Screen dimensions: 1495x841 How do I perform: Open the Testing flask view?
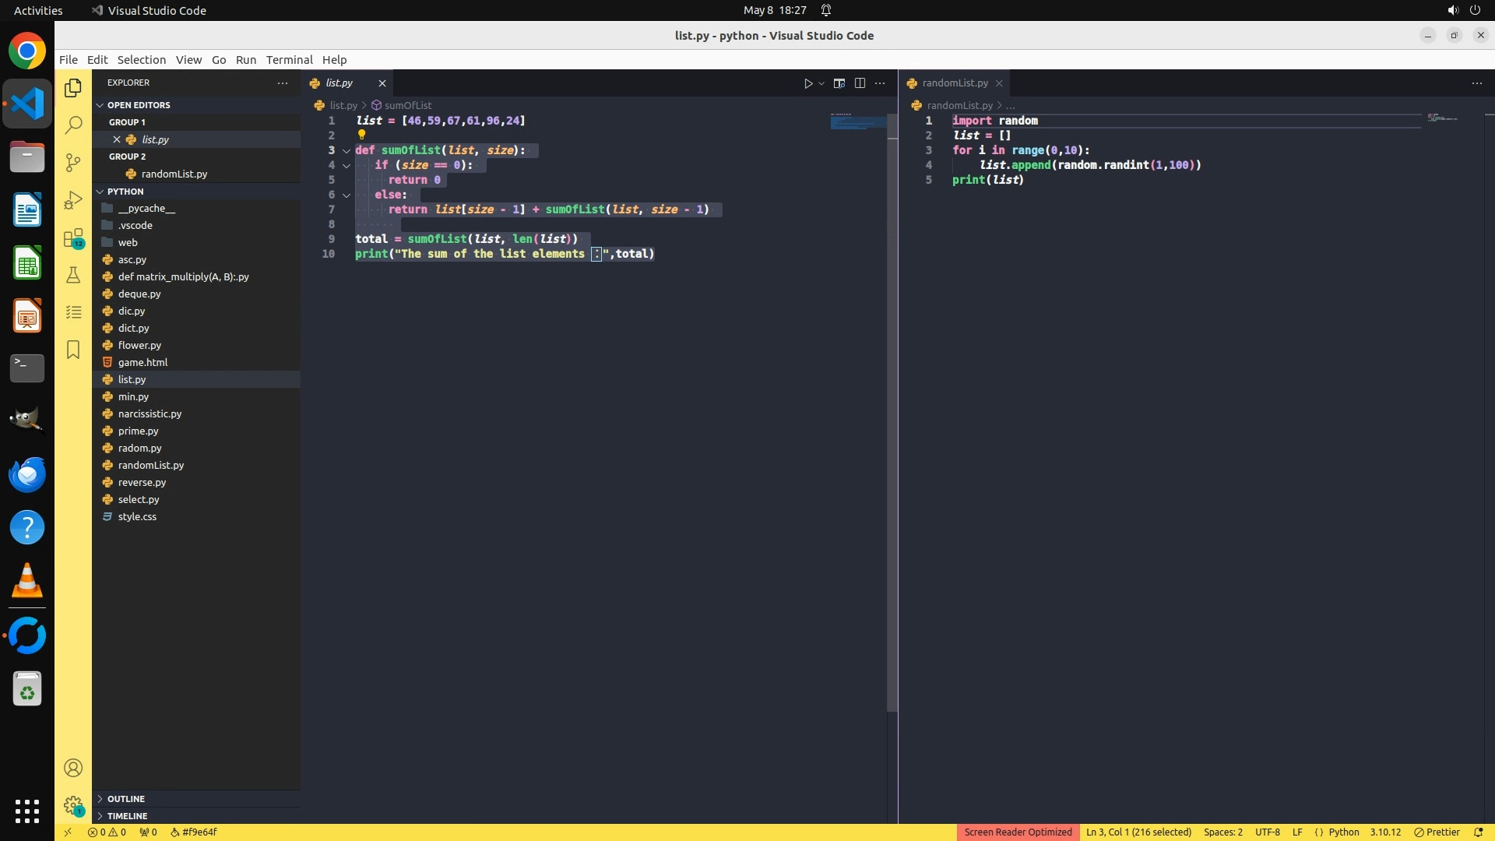(x=73, y=275)
